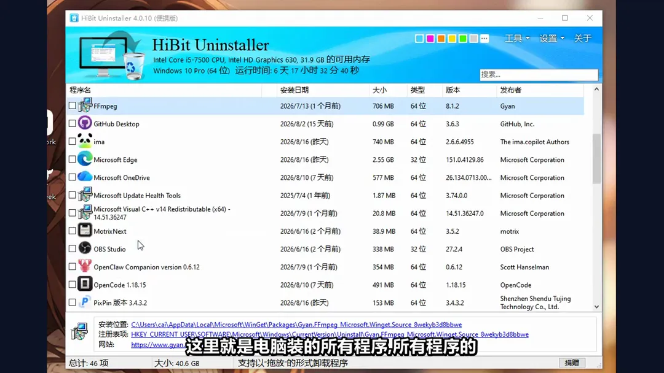Open the 安装位置 folder path link
Image resolution: width=664 pixels, height=373 pixels.
click(x=296, y=325)
